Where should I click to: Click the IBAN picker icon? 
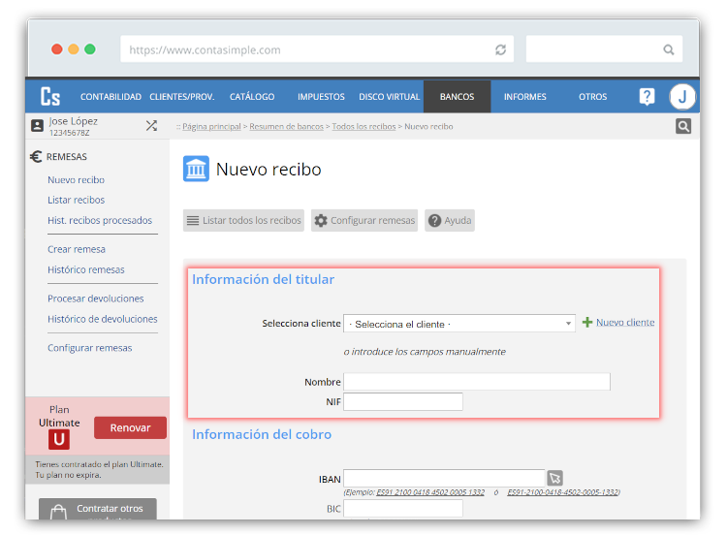tap(555, 478)
